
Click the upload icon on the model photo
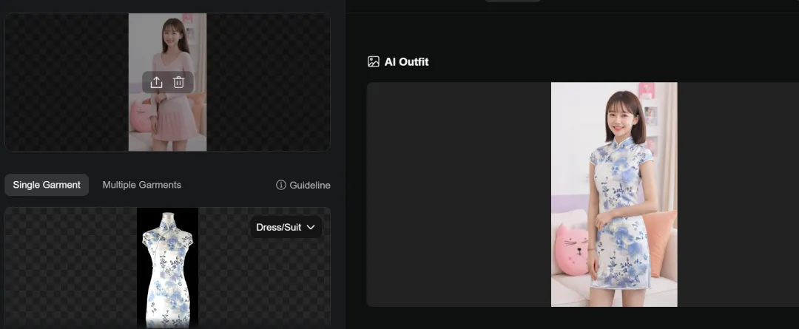156,82
